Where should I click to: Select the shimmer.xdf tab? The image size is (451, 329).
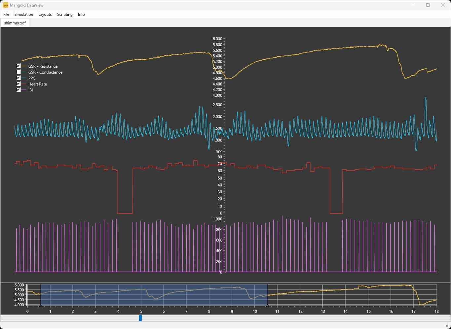click(15, 23)
